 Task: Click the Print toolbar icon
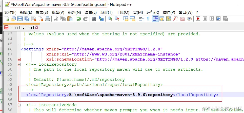point(47,19)
